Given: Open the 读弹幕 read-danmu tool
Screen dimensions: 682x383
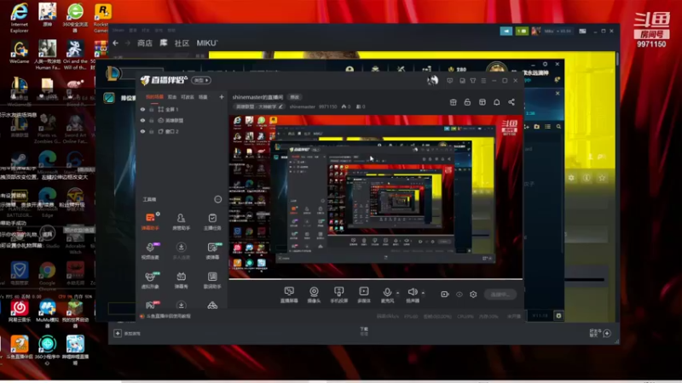Looking at the screenshot, I should 212,250.
